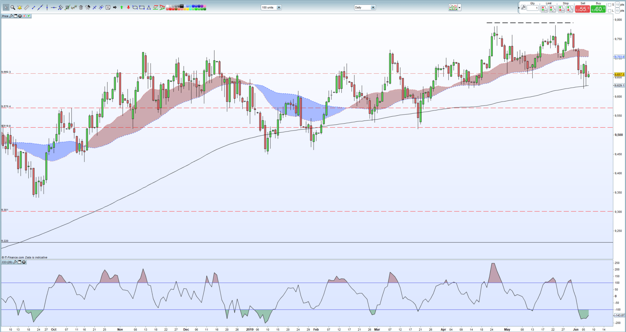Toggle the S stop checkbox
Image resolution: width=626 pixels, height=332 pixels.
pyautogui.click(x=609, y=5)
